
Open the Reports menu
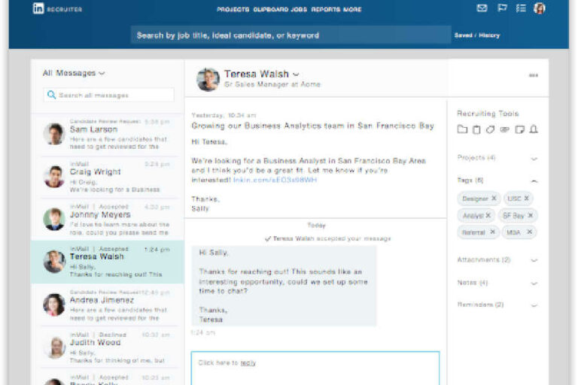click(x=326, y=9)
